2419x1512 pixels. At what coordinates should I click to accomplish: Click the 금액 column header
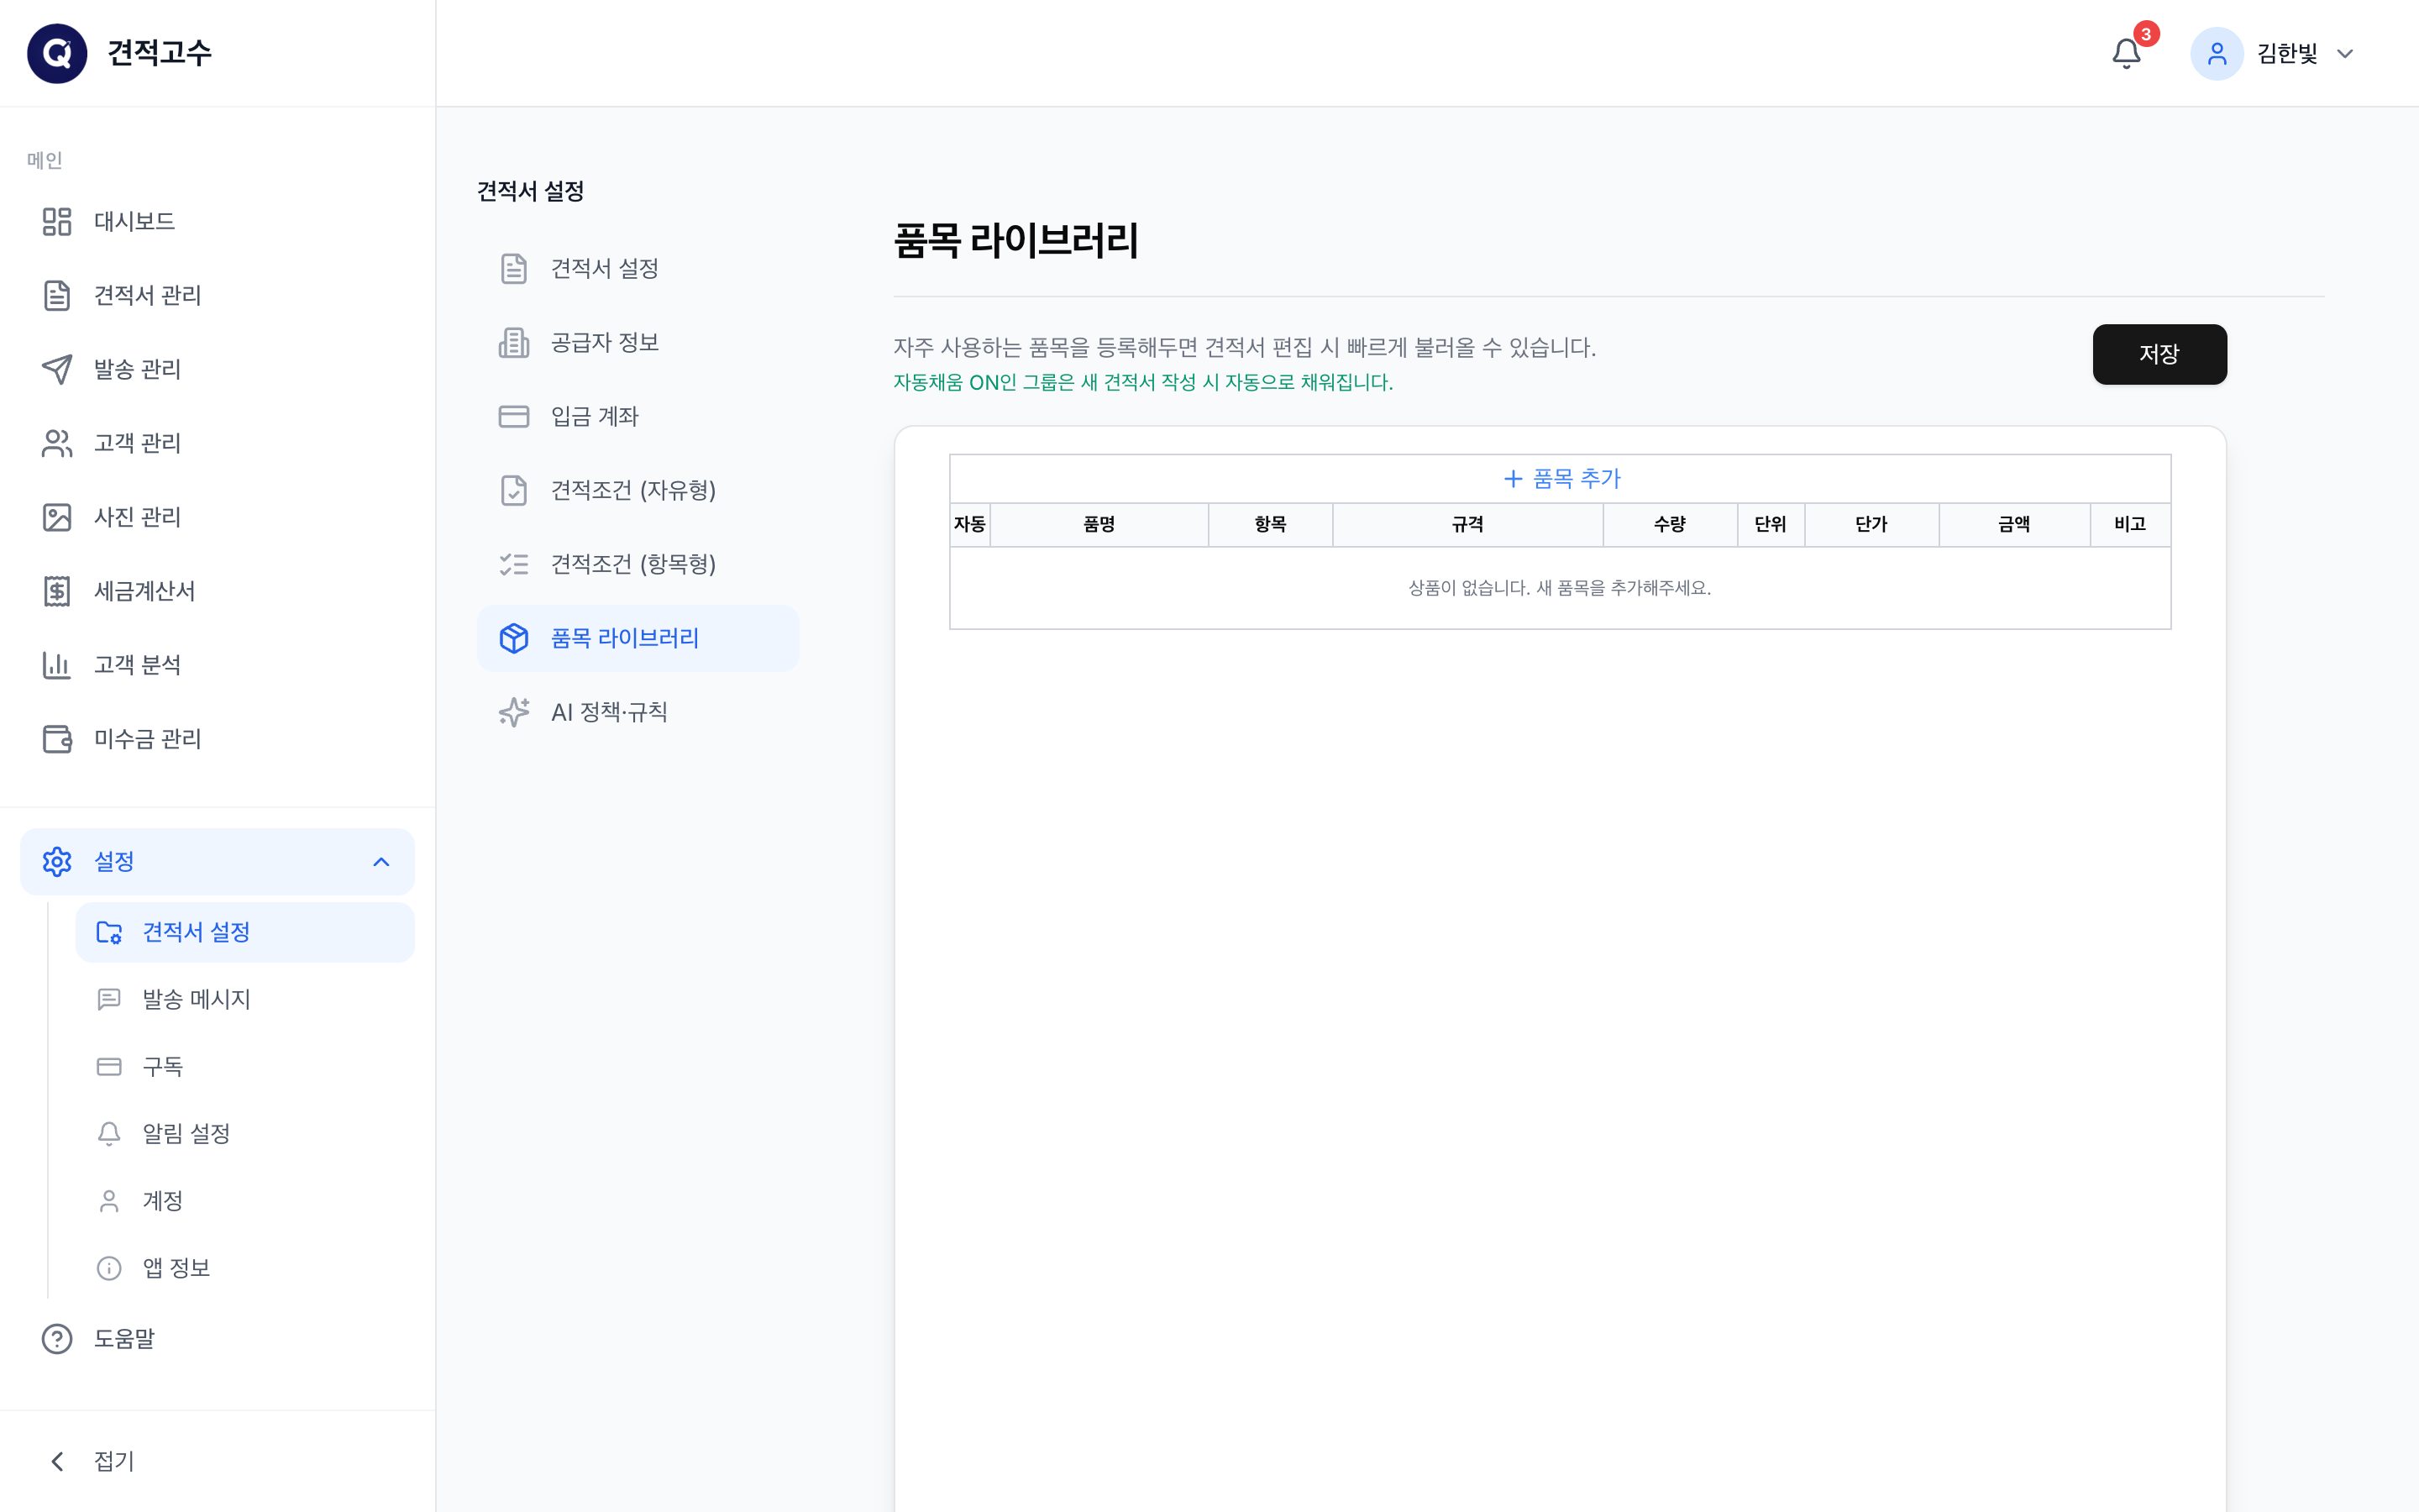2014,524
